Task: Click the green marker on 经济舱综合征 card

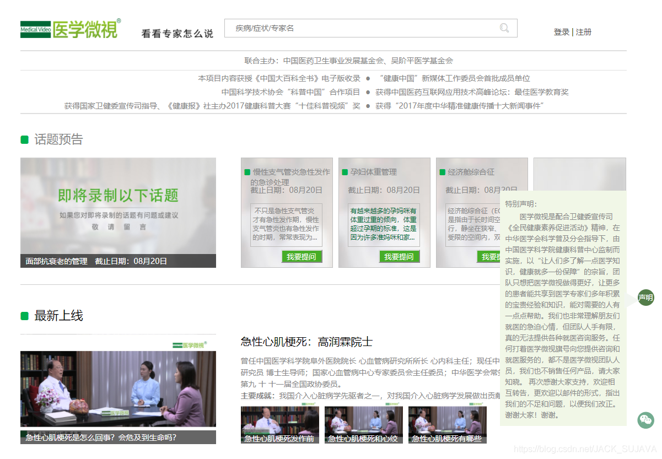Action: coord(441,172)
